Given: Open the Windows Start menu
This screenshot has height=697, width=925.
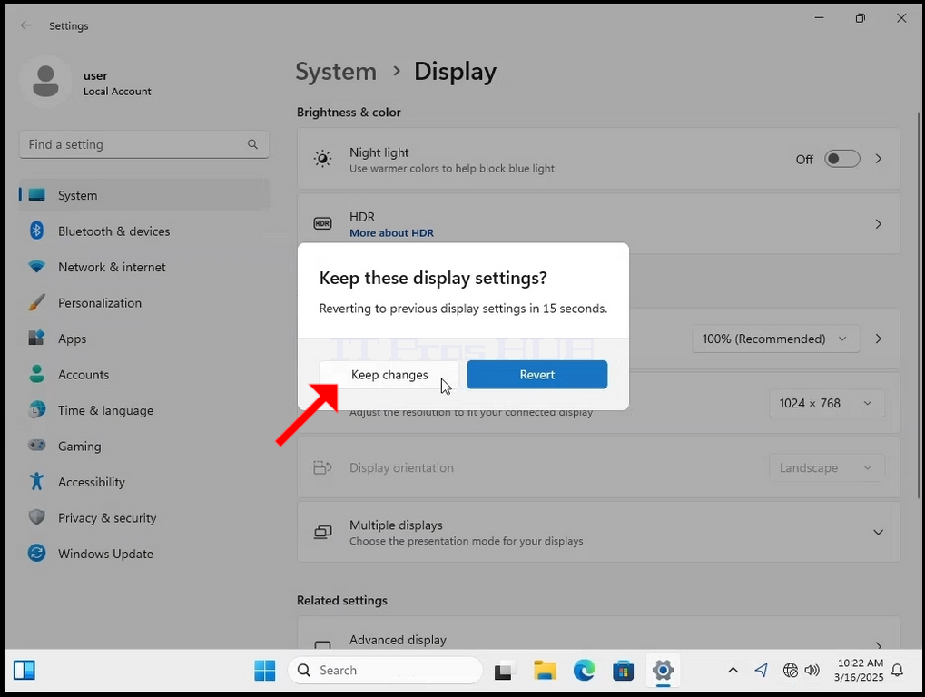Looking at the screenshot, I should (x=264, y=671).
